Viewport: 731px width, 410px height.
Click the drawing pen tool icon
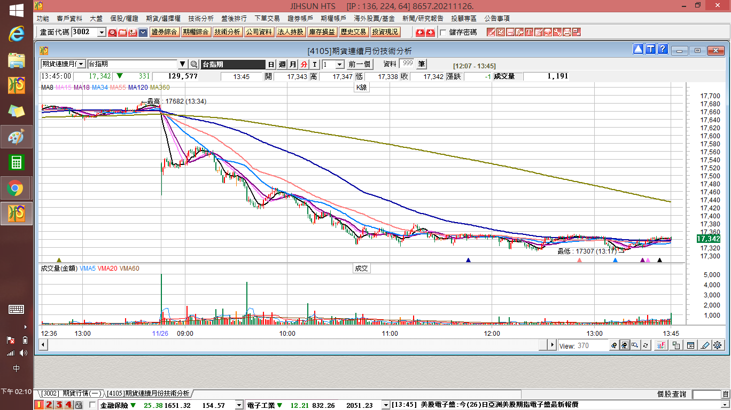click(705, 345)
